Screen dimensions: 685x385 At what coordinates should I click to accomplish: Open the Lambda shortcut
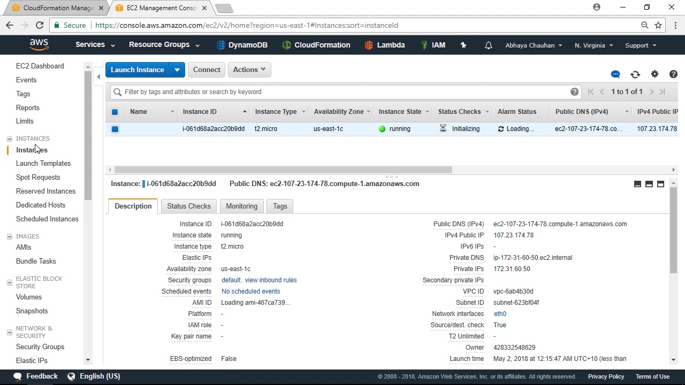385,45
